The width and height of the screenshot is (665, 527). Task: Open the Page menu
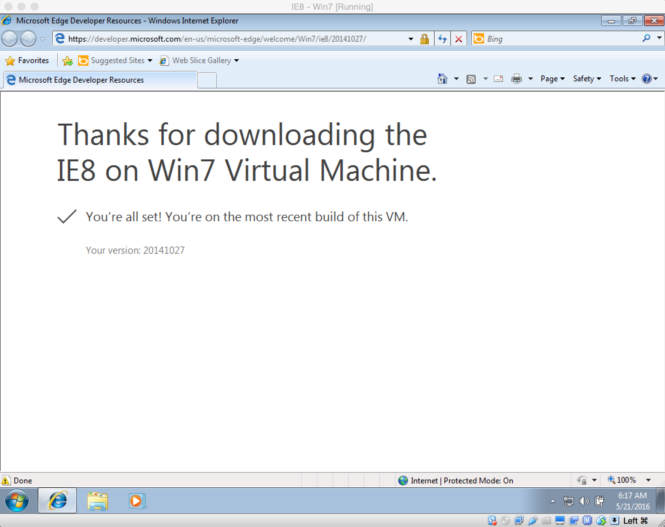pos(552,79)
